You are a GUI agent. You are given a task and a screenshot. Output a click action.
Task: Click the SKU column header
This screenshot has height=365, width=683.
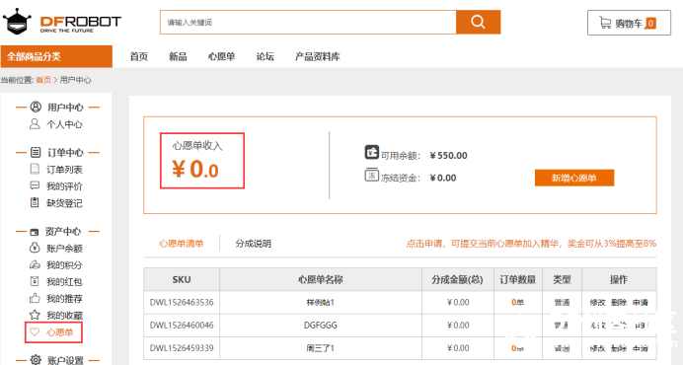coord(182,279)
